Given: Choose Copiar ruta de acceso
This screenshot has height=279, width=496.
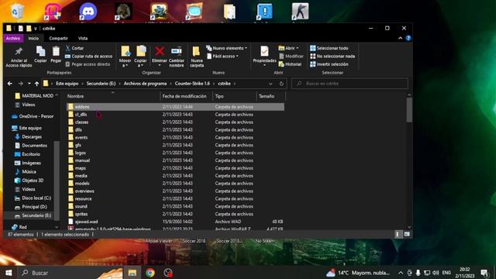Looking at the screenshot, I should (x=89, y=57).
